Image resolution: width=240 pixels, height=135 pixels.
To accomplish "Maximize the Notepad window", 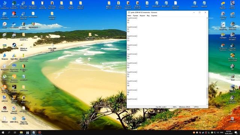I will click(x=199, y=12).
